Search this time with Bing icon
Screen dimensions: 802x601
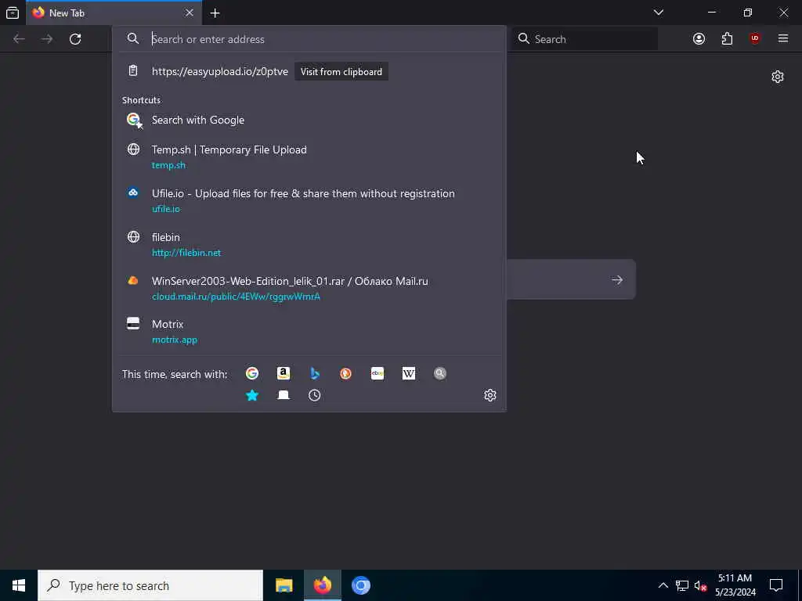pyautogui.click(x=315, y=373)
